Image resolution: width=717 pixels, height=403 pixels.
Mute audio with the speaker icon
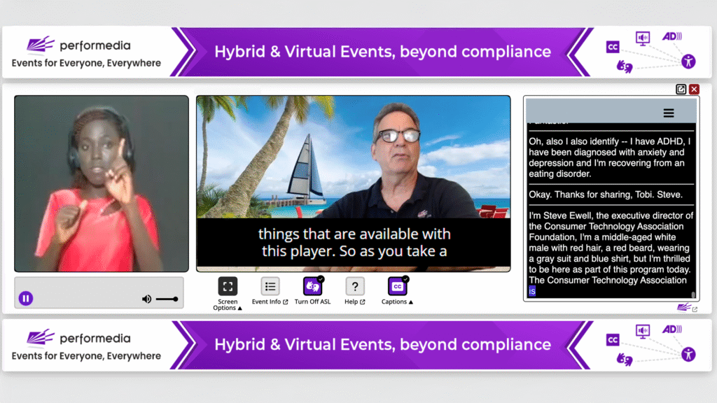pos(146,299)
